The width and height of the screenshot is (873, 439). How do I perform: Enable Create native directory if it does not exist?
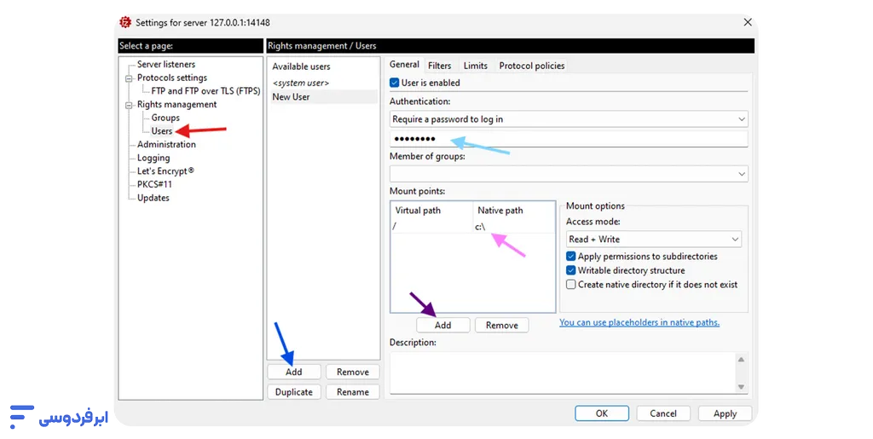click(x=571, y=285)
